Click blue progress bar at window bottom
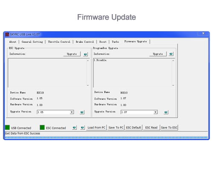Image resolution: width=213 pixels, height=171 pixels. pos(106,138)
